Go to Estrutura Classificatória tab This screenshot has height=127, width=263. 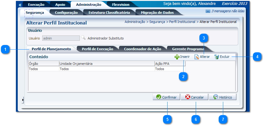click(109, 13)
